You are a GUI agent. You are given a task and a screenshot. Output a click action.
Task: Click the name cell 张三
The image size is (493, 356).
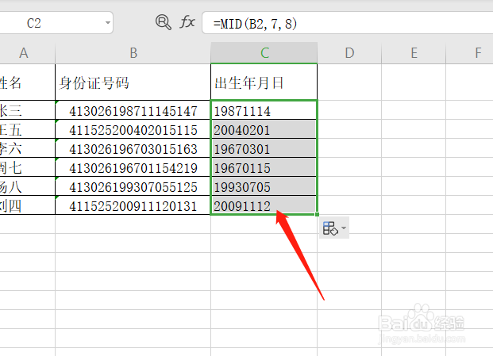coord(27,110)
